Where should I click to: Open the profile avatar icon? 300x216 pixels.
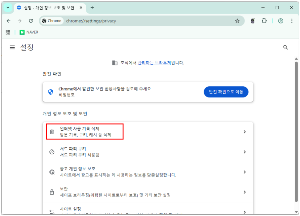(281, 21)
